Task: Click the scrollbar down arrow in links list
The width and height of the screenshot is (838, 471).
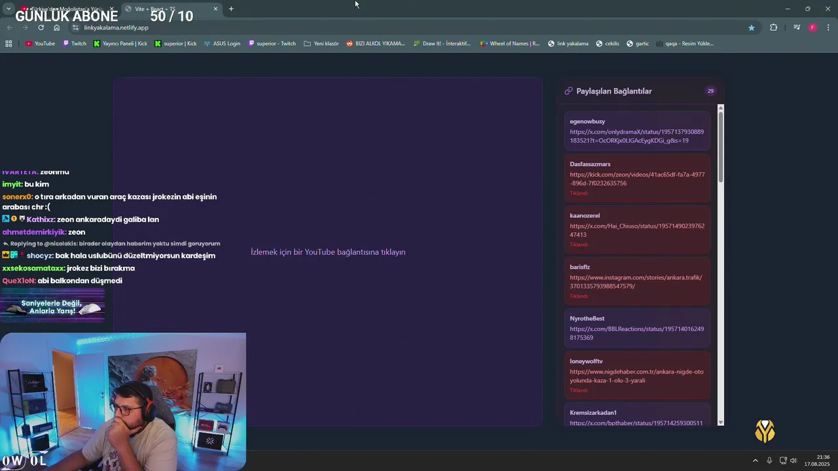Action: (721, 423)
